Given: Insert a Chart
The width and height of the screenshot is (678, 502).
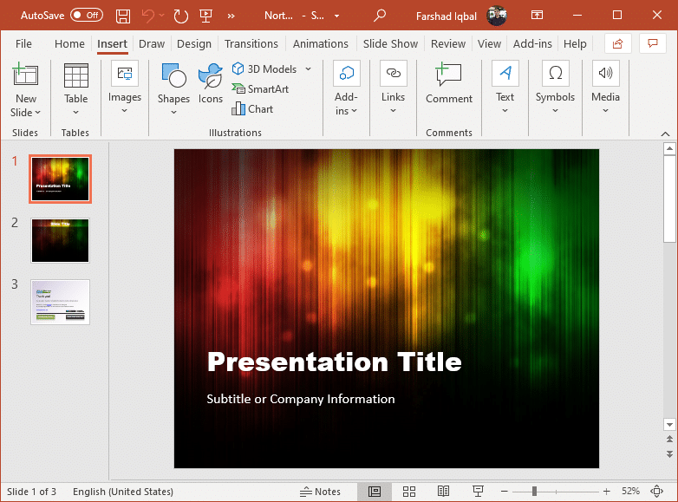Looking at the screenshot, I should (x=252, y=109).
